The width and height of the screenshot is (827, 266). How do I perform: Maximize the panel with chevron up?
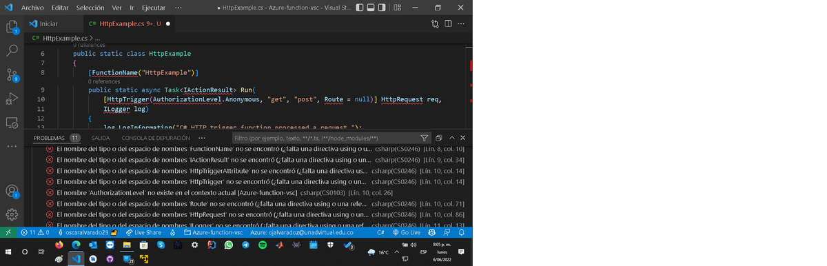pos(451,138)
